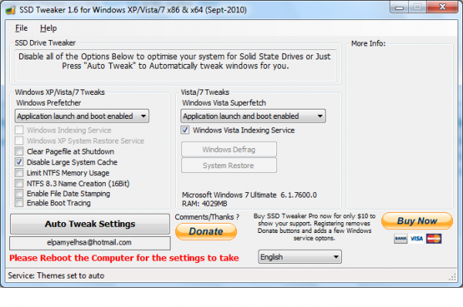Click the Bank payment icon
Image resolution: width=463 pixels, height=307 pixels.
(x=400, y=238)
